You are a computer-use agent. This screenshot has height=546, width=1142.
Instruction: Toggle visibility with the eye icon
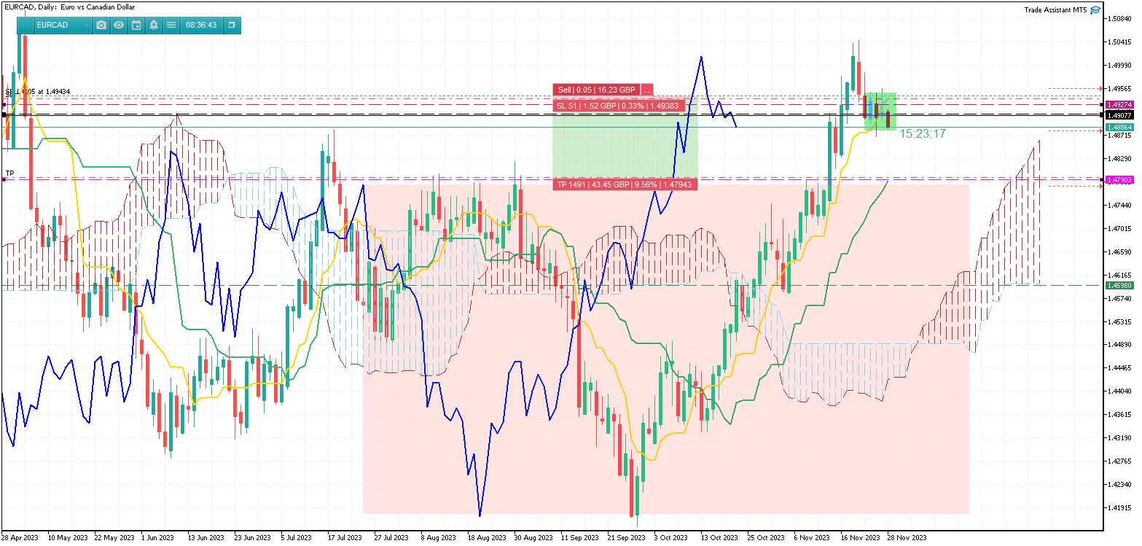click(119, 25)
